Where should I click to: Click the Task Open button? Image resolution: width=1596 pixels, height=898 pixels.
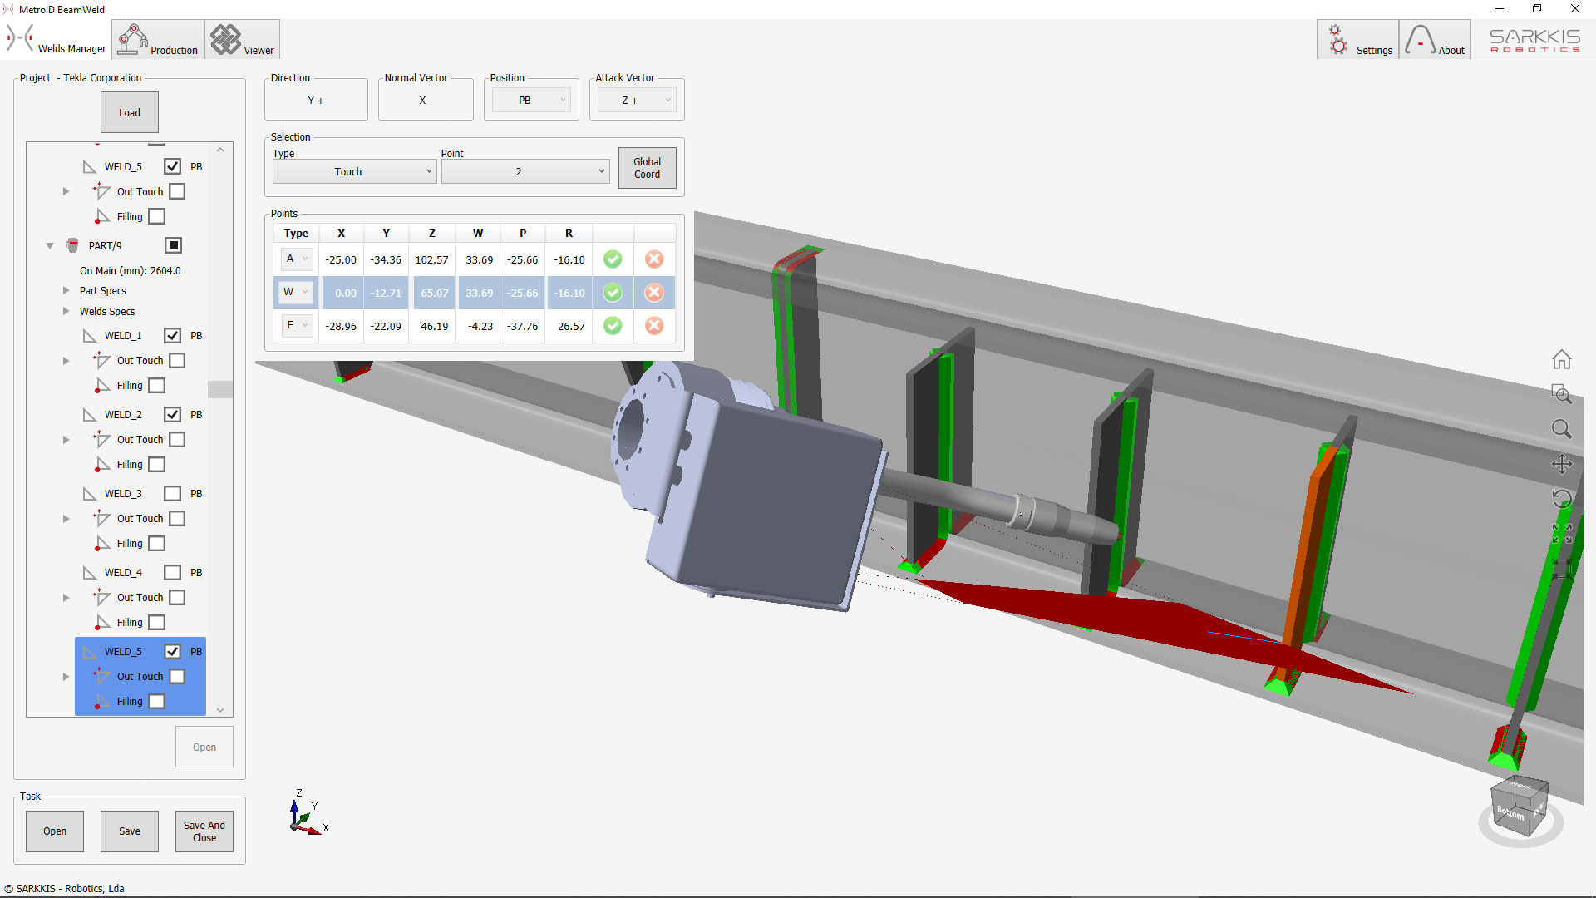[55, 831]
